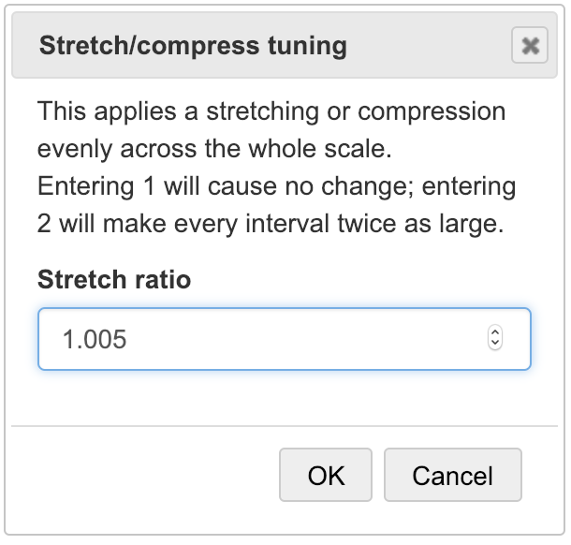
Task: Click the "Stretch ratio" label
Action: click(x=114, y=279)
